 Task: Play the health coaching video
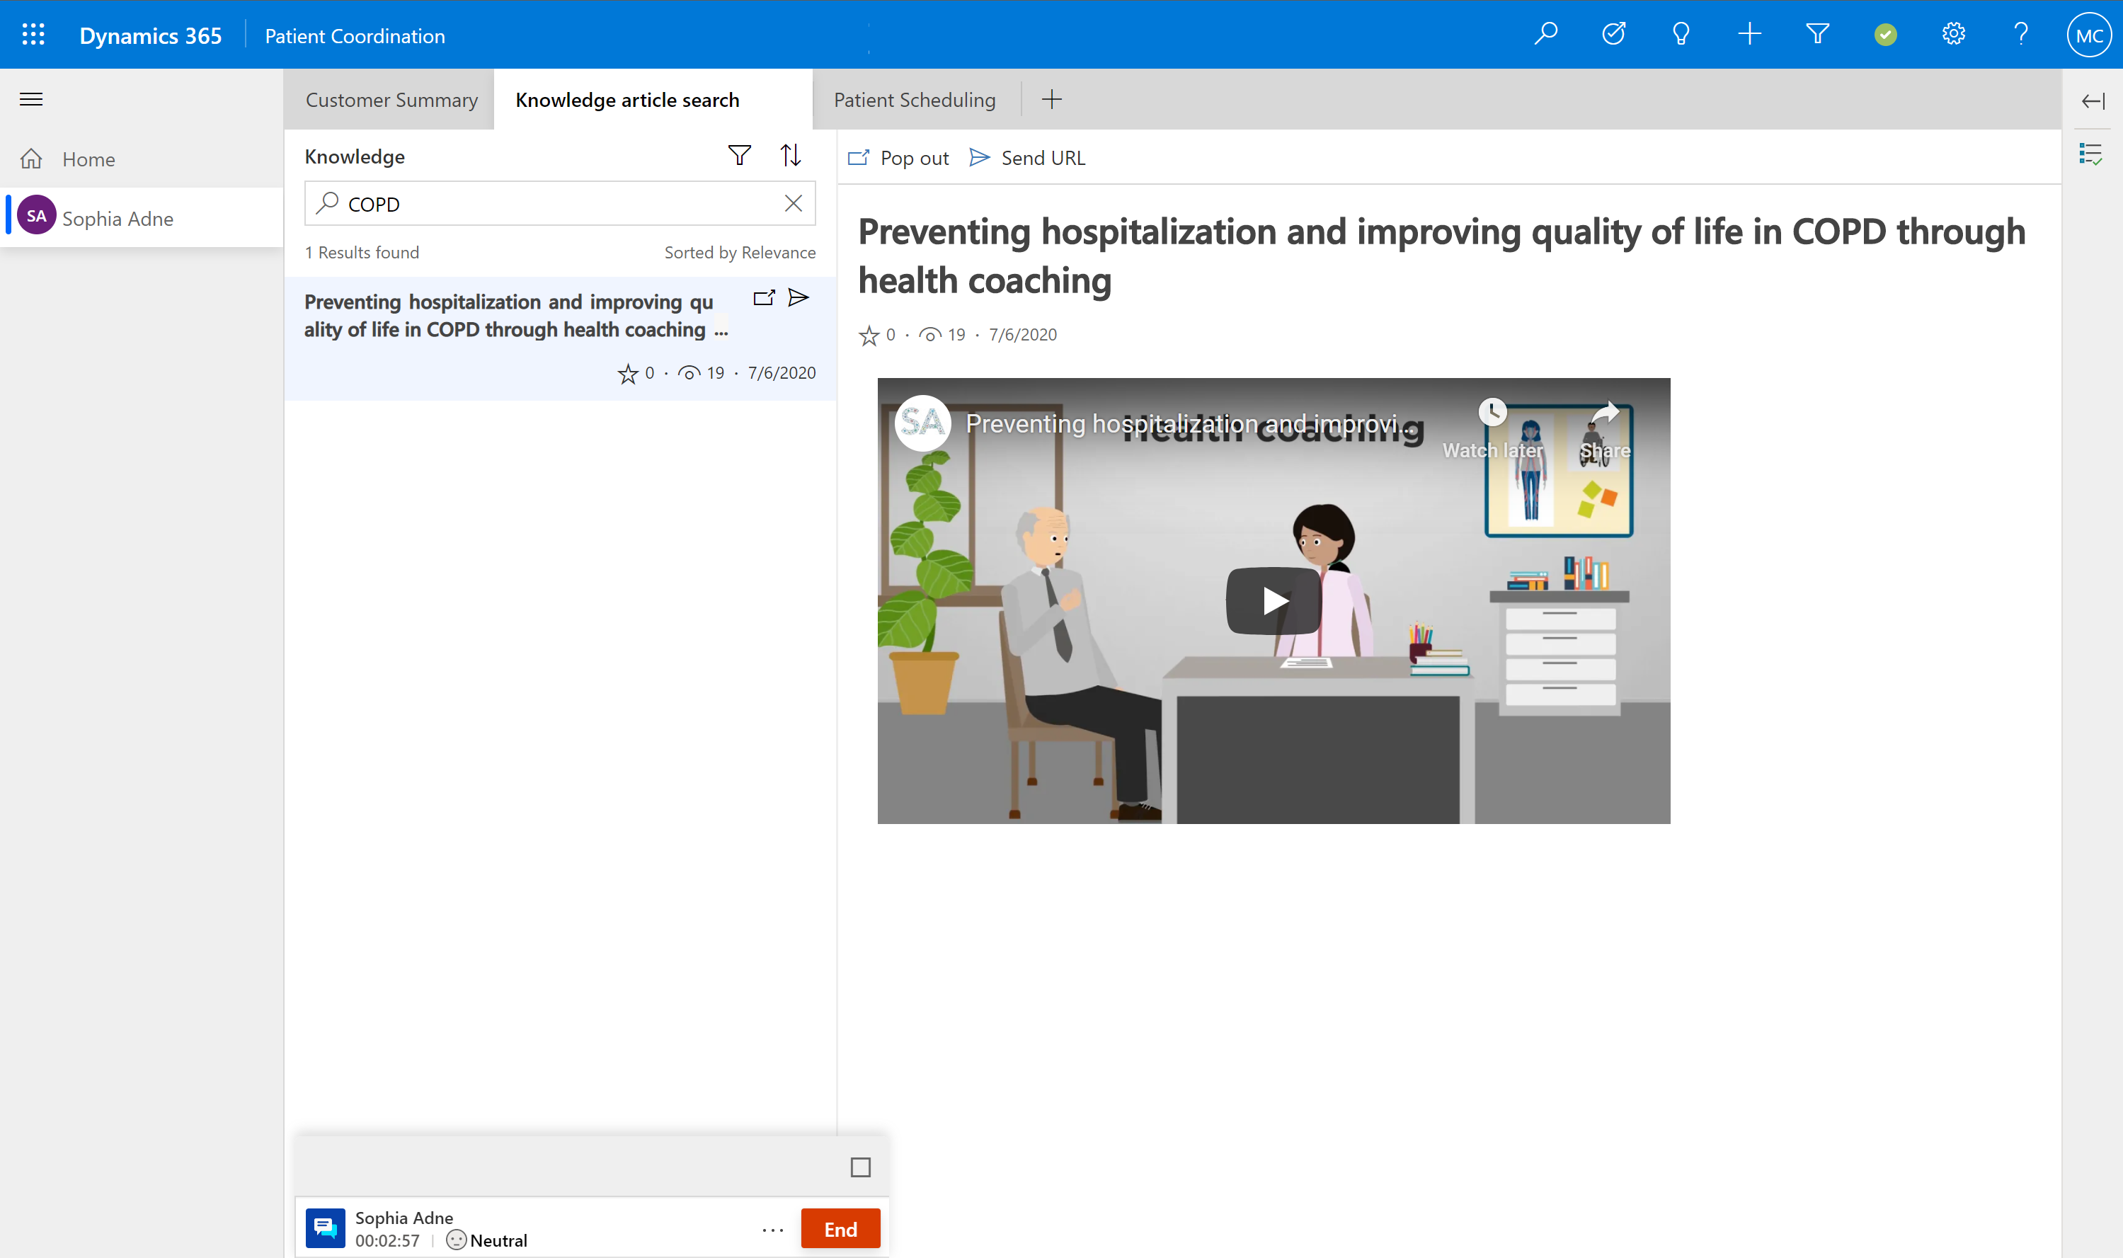(x=1273, y=599)
